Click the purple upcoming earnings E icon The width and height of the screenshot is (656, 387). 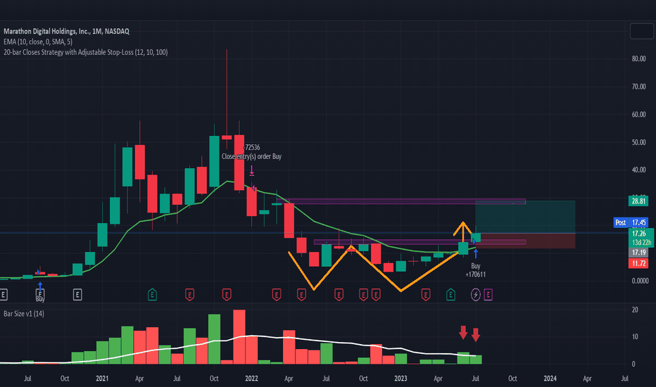pos(488,295)
